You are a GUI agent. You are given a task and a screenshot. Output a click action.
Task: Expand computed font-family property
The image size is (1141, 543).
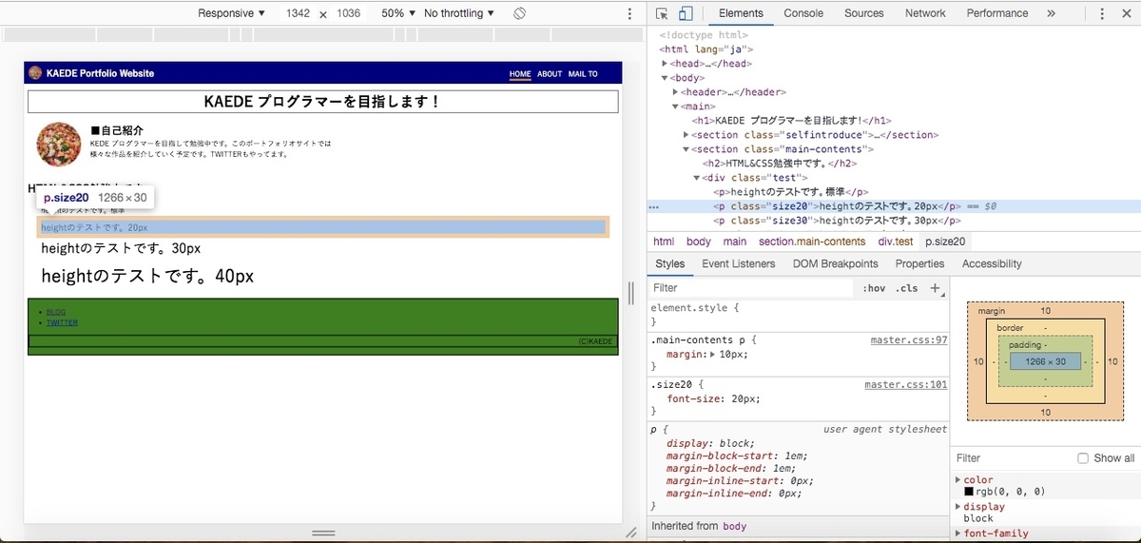[x=958, y=533]
